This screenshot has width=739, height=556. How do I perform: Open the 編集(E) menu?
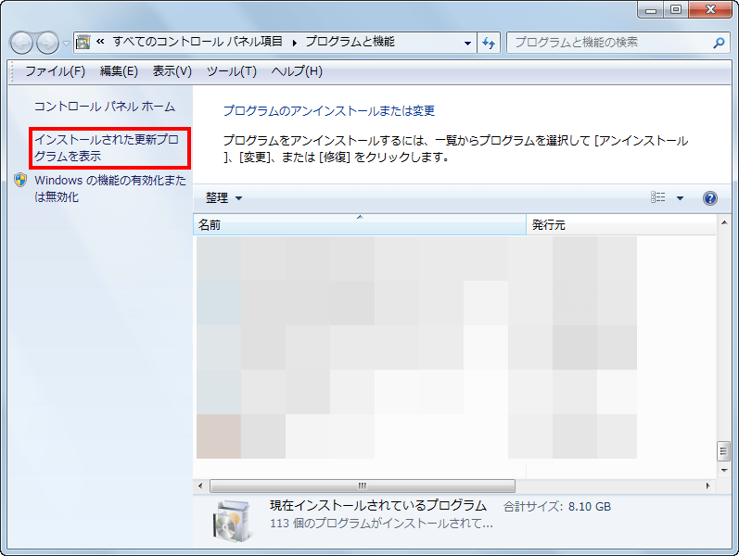point(120,71)
